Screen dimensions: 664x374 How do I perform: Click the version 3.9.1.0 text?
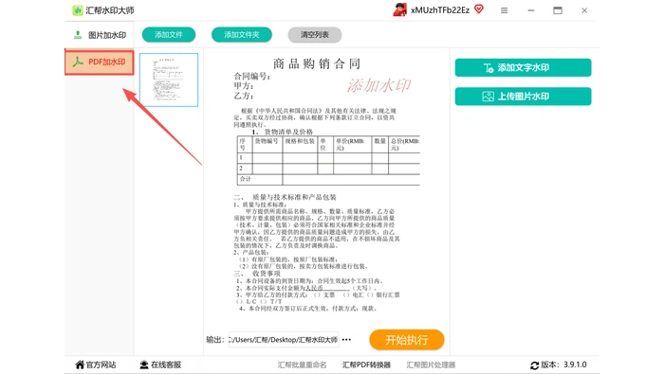[x=563, y=365]
